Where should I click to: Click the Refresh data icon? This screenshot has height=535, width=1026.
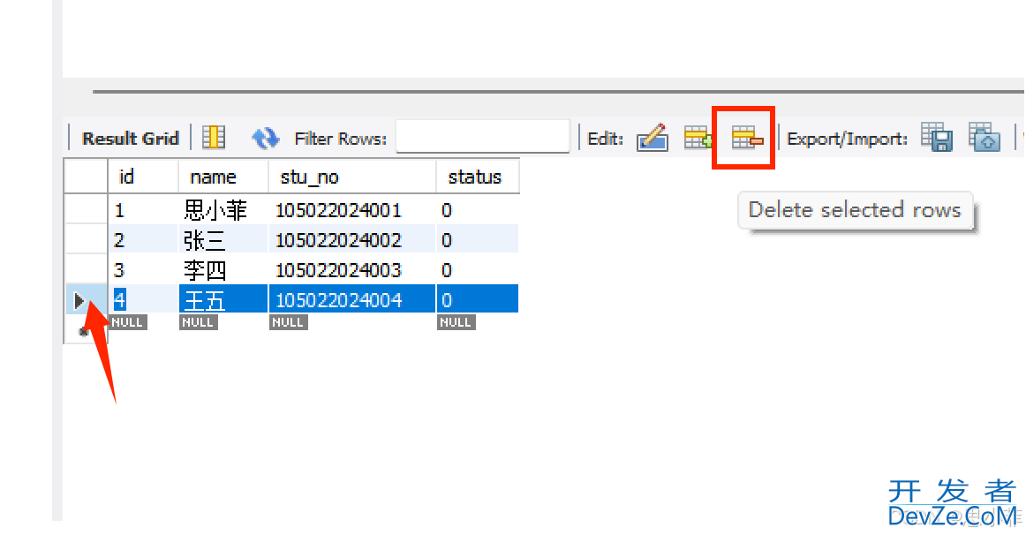265,138
